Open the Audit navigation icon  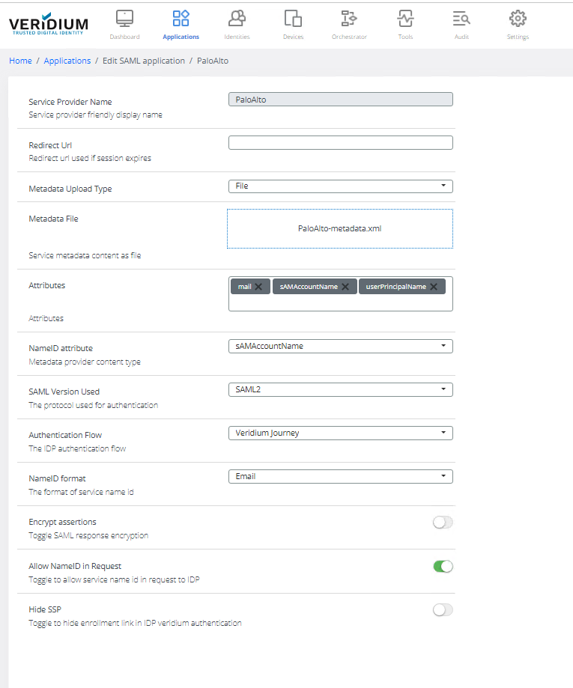point(461,19)
